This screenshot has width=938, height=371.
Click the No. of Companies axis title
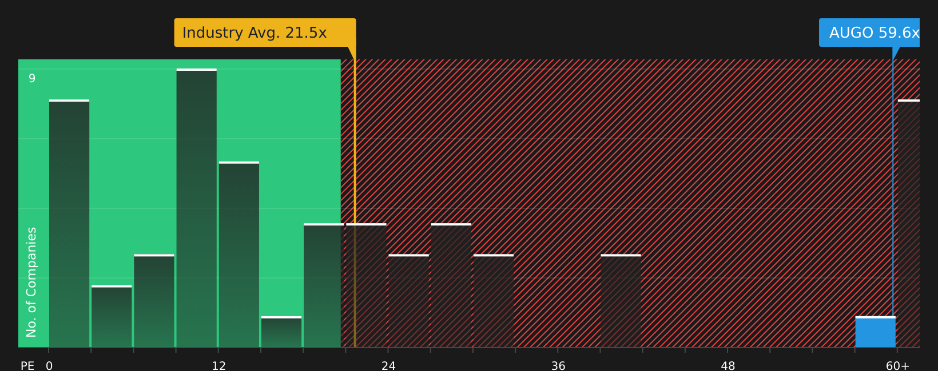pos(31,282)
